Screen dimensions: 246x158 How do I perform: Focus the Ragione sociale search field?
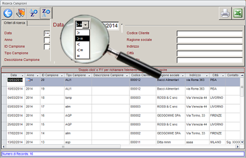[210, 40]
